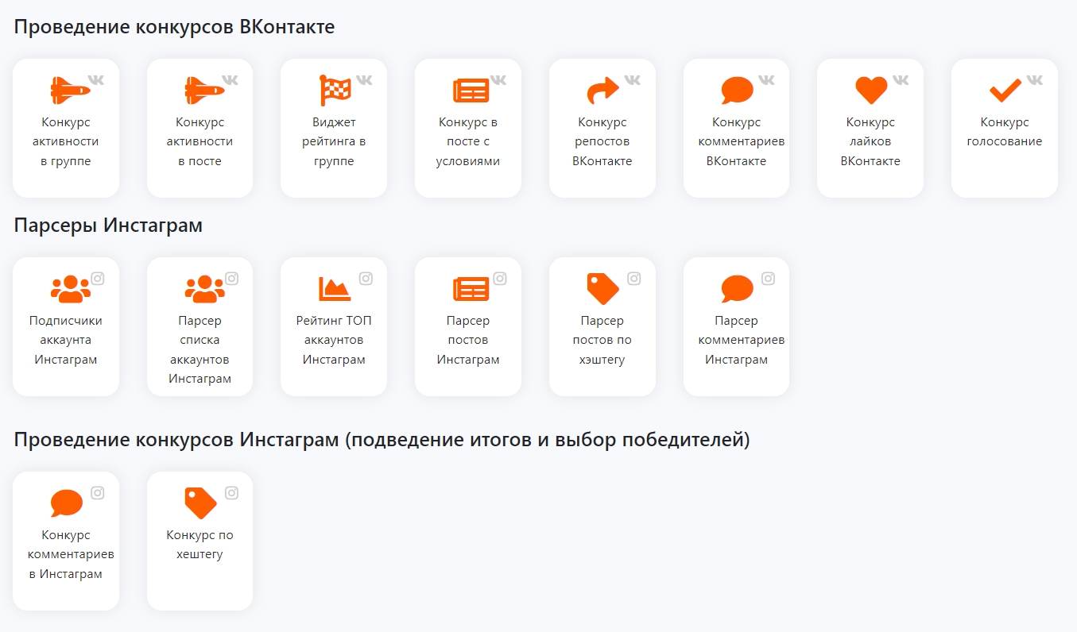Click the newspaper icon above 'Конкурс в посте с условиями'
This screenshot has width=1077, height=632.
tap(471, 91)
